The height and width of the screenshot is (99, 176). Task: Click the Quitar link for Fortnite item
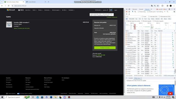[x=15, y=28]
